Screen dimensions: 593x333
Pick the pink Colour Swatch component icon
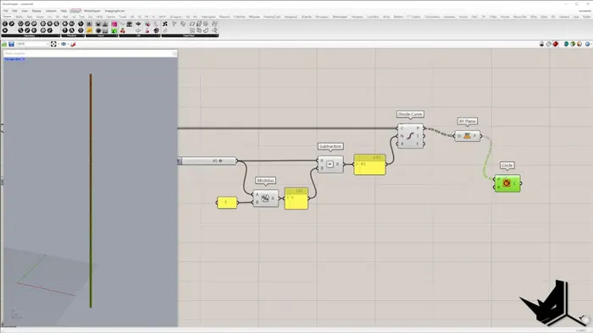114,24
